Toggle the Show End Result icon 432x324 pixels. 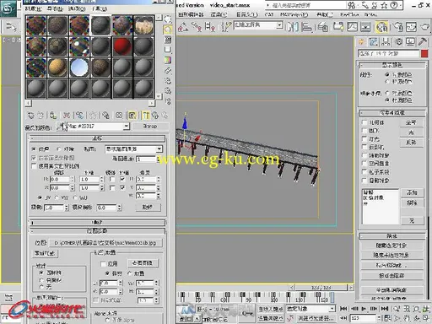pyautogui.click(x=146, y=115)
